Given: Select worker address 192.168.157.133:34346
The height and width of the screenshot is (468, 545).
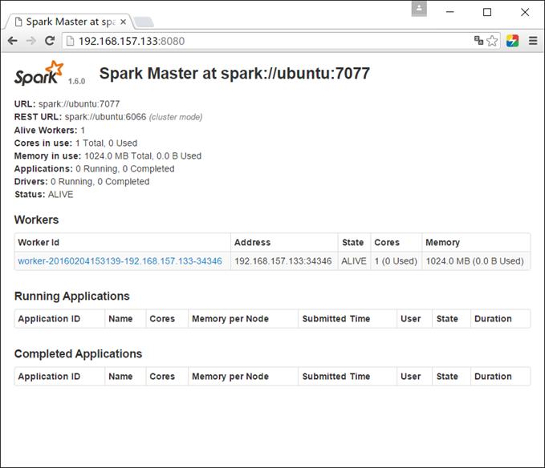Looking at the screenshot, I should [x=283, y=261].
